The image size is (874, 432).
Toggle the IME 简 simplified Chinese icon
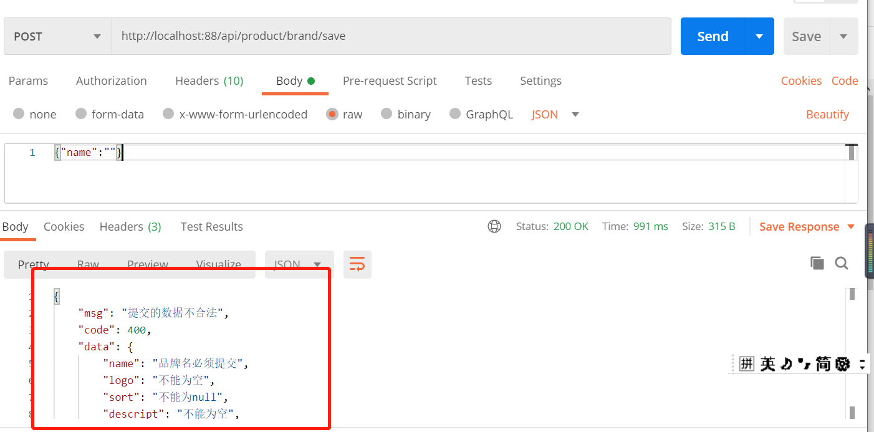click(824, 363)
